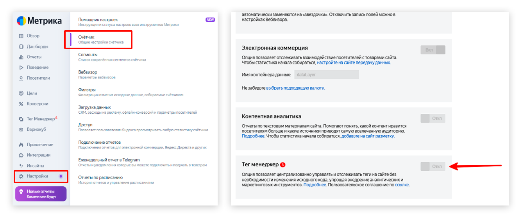
Task: Click the Имя контейнера данных label
Action: (266, 75)
